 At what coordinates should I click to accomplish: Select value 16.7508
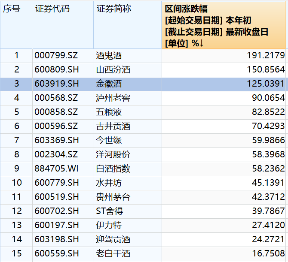pos(268,253)
